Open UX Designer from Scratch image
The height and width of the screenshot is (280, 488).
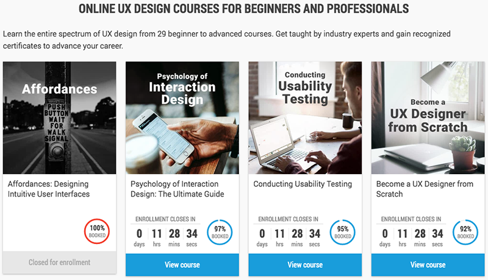tap(428, 117)
